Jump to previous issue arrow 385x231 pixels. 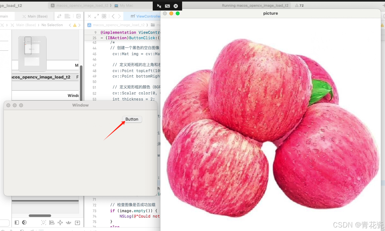(x=70, y=25)
